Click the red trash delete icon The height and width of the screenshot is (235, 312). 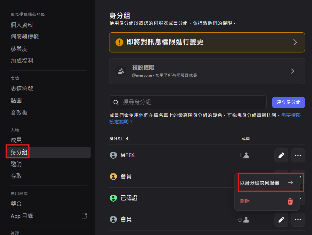pyautogui.click(x=290, y=201)
